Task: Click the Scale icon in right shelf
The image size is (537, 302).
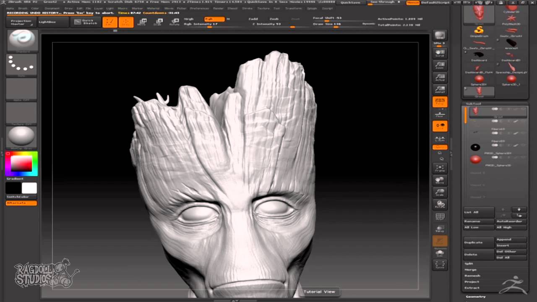Action: (440, 193)
